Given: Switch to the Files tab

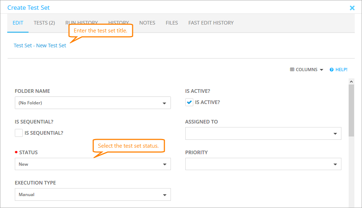Looking at the screenshot, I should (172, 23).
